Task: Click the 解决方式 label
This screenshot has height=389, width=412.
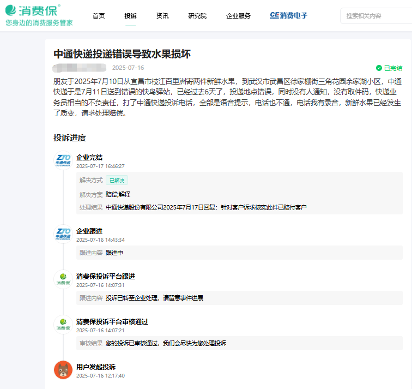Action: click(91, 181)
